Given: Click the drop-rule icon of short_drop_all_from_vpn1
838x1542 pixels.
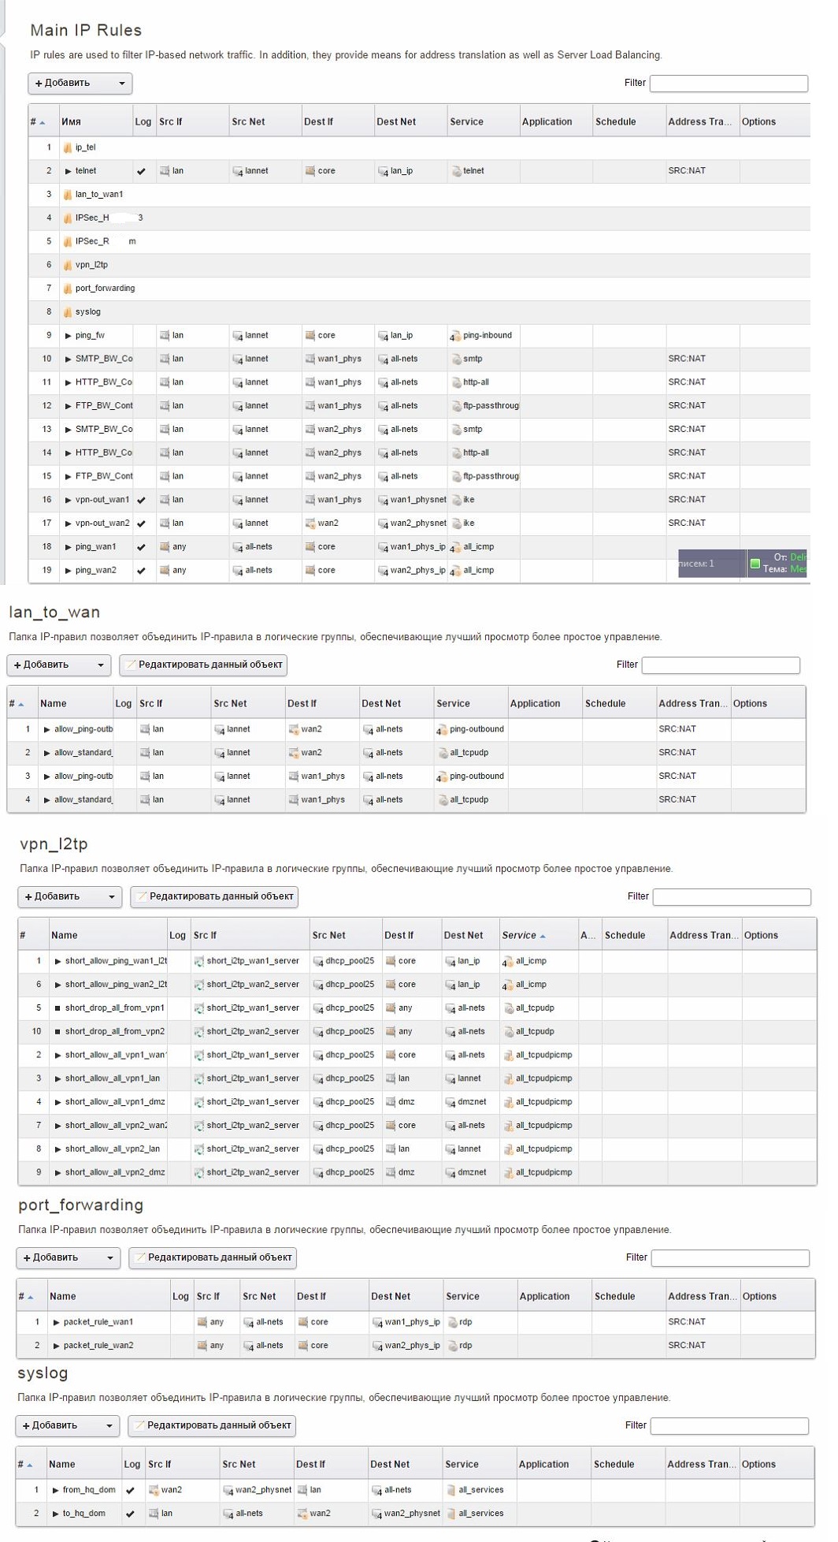Looking at the screenshot, I should 57,1008.
